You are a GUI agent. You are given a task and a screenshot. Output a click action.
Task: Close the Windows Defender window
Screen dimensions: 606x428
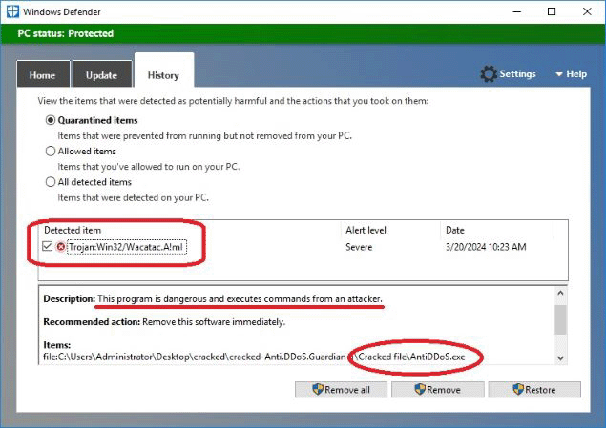pos(587,11)
